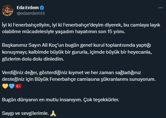Open the Eda Erdem display name
The image size is (166, 118).
tap(28, 8)
